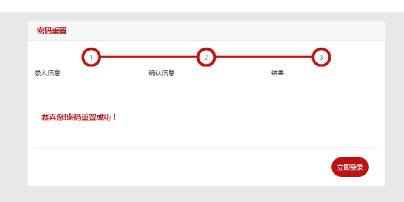Click the step 1 circle indicator

point(91,57)
